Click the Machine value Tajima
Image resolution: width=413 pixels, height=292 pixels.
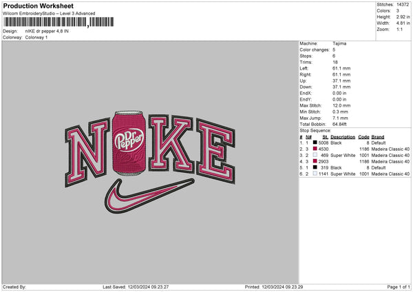[339, 43]
